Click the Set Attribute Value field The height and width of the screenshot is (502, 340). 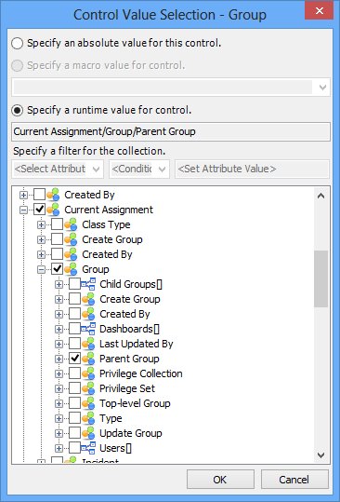pos(252,169)
